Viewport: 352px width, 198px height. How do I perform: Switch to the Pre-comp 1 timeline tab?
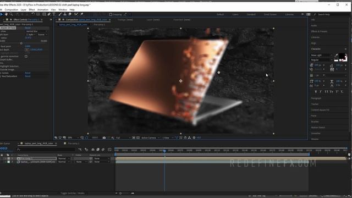click(x=73, y=143)
